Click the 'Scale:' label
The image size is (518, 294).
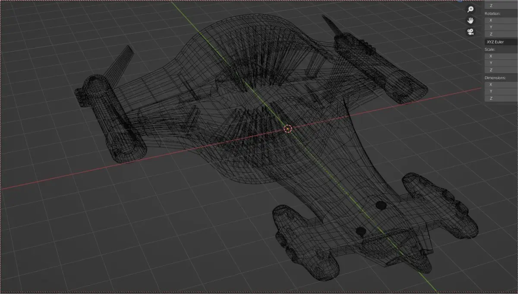[x=490, y=49]
